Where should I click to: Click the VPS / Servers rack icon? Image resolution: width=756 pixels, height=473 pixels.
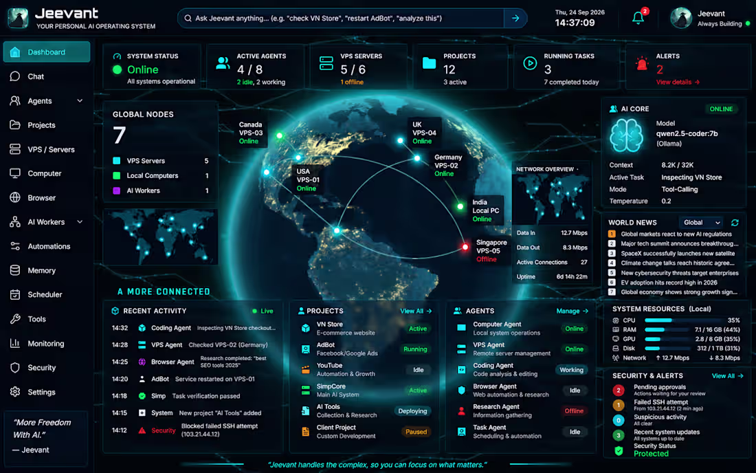coord(15,149)
